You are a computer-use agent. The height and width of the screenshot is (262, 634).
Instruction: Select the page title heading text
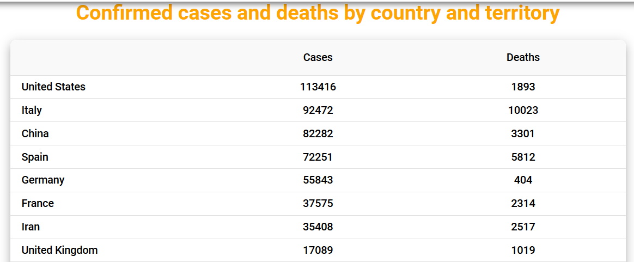[318, 13]
